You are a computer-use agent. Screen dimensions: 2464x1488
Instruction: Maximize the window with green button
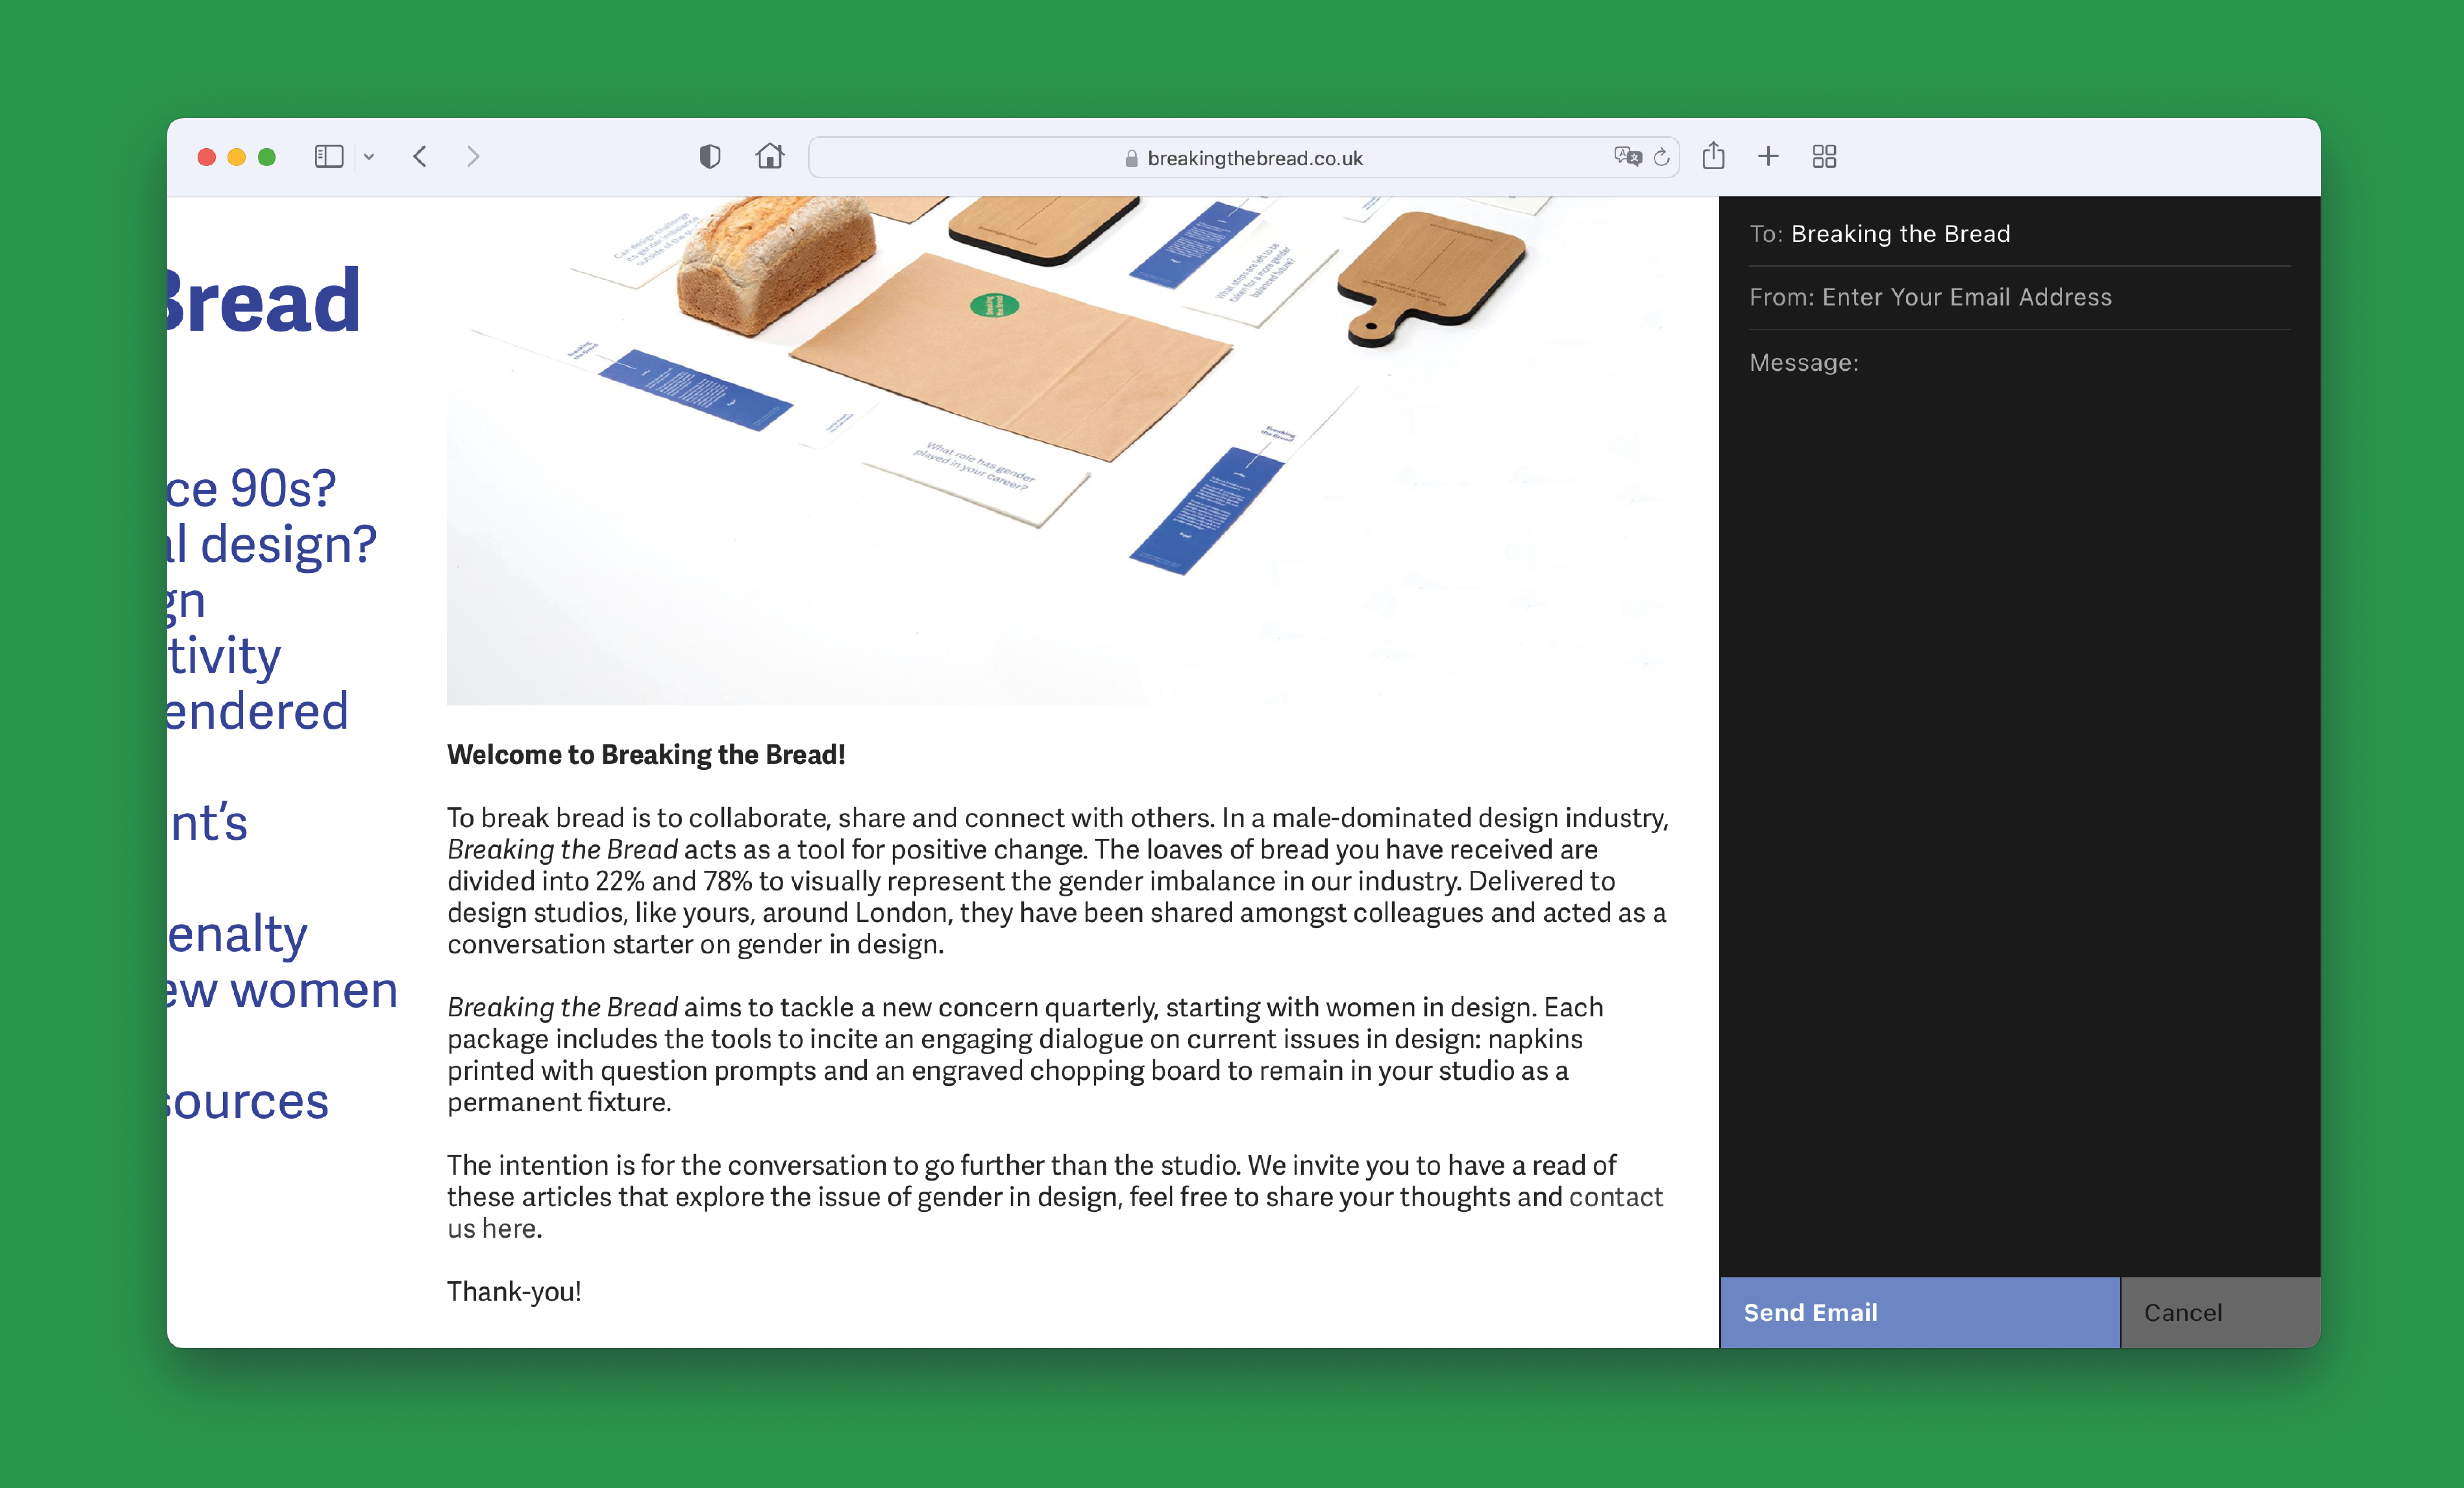pyautogui.click(x=267, y=157)
